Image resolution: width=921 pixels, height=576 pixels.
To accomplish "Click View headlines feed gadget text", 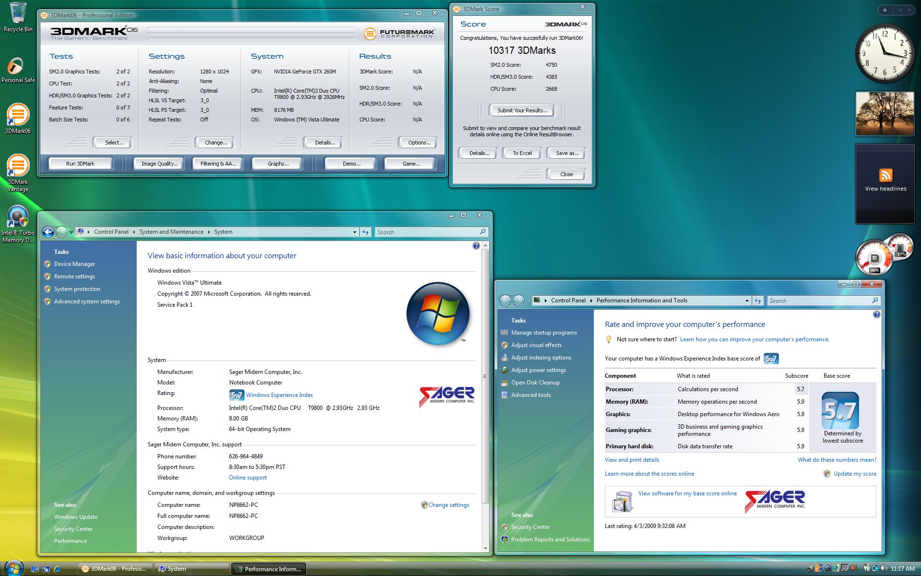I will pyautogui.click(x=886, y=189).
